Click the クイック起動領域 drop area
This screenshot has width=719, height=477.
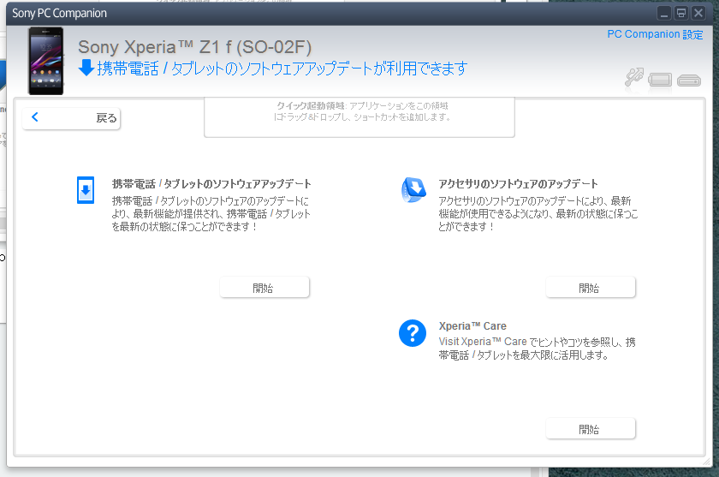[359, 117]
